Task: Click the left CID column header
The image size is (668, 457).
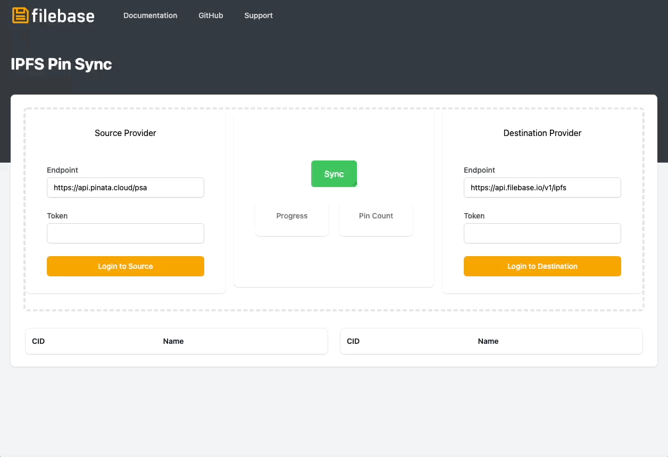Action: (x=38, y=341)
